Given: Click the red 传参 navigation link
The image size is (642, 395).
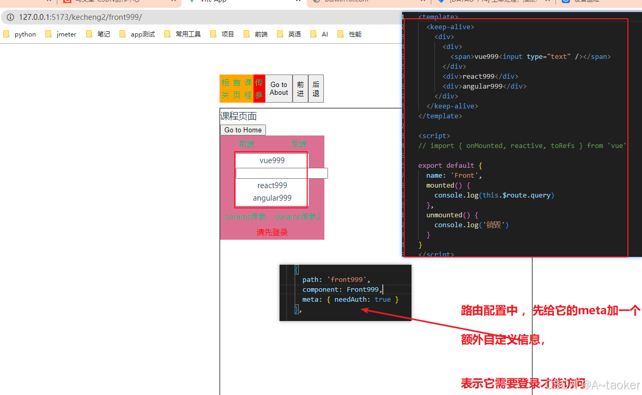Looking at the screenshot, I should pyautogui.click(x=259, y=89).
